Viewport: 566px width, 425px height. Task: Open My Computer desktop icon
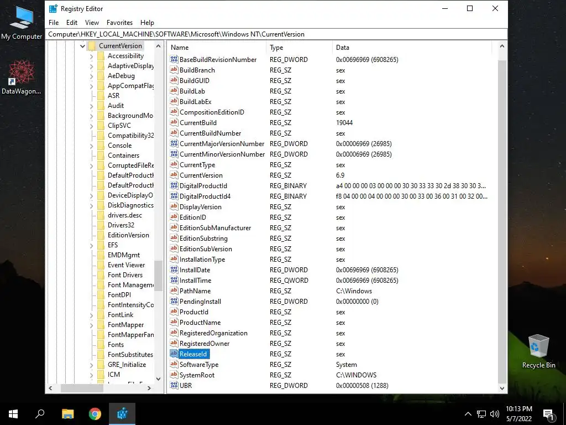22,23
